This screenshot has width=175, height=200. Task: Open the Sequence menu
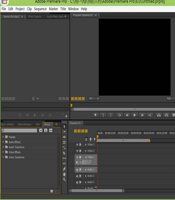[40, 9]
